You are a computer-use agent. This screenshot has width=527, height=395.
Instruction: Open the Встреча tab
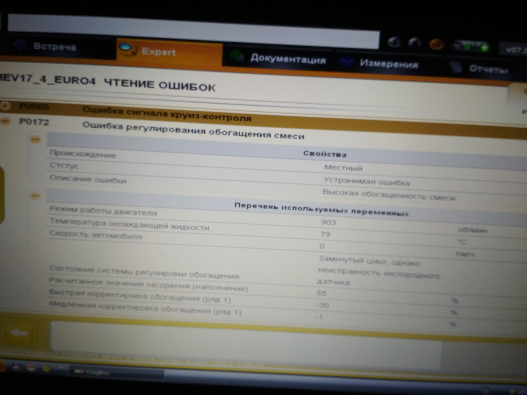pos(55,47)
